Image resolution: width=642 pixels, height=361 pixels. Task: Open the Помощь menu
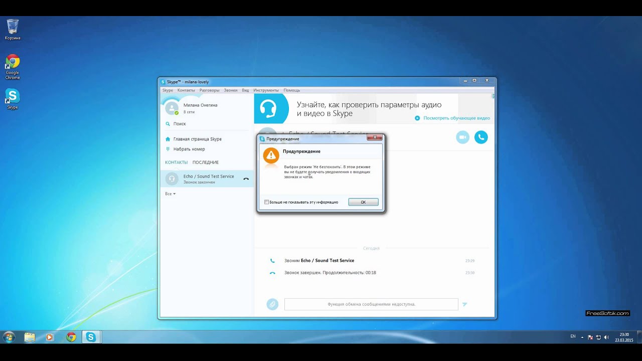292,90
